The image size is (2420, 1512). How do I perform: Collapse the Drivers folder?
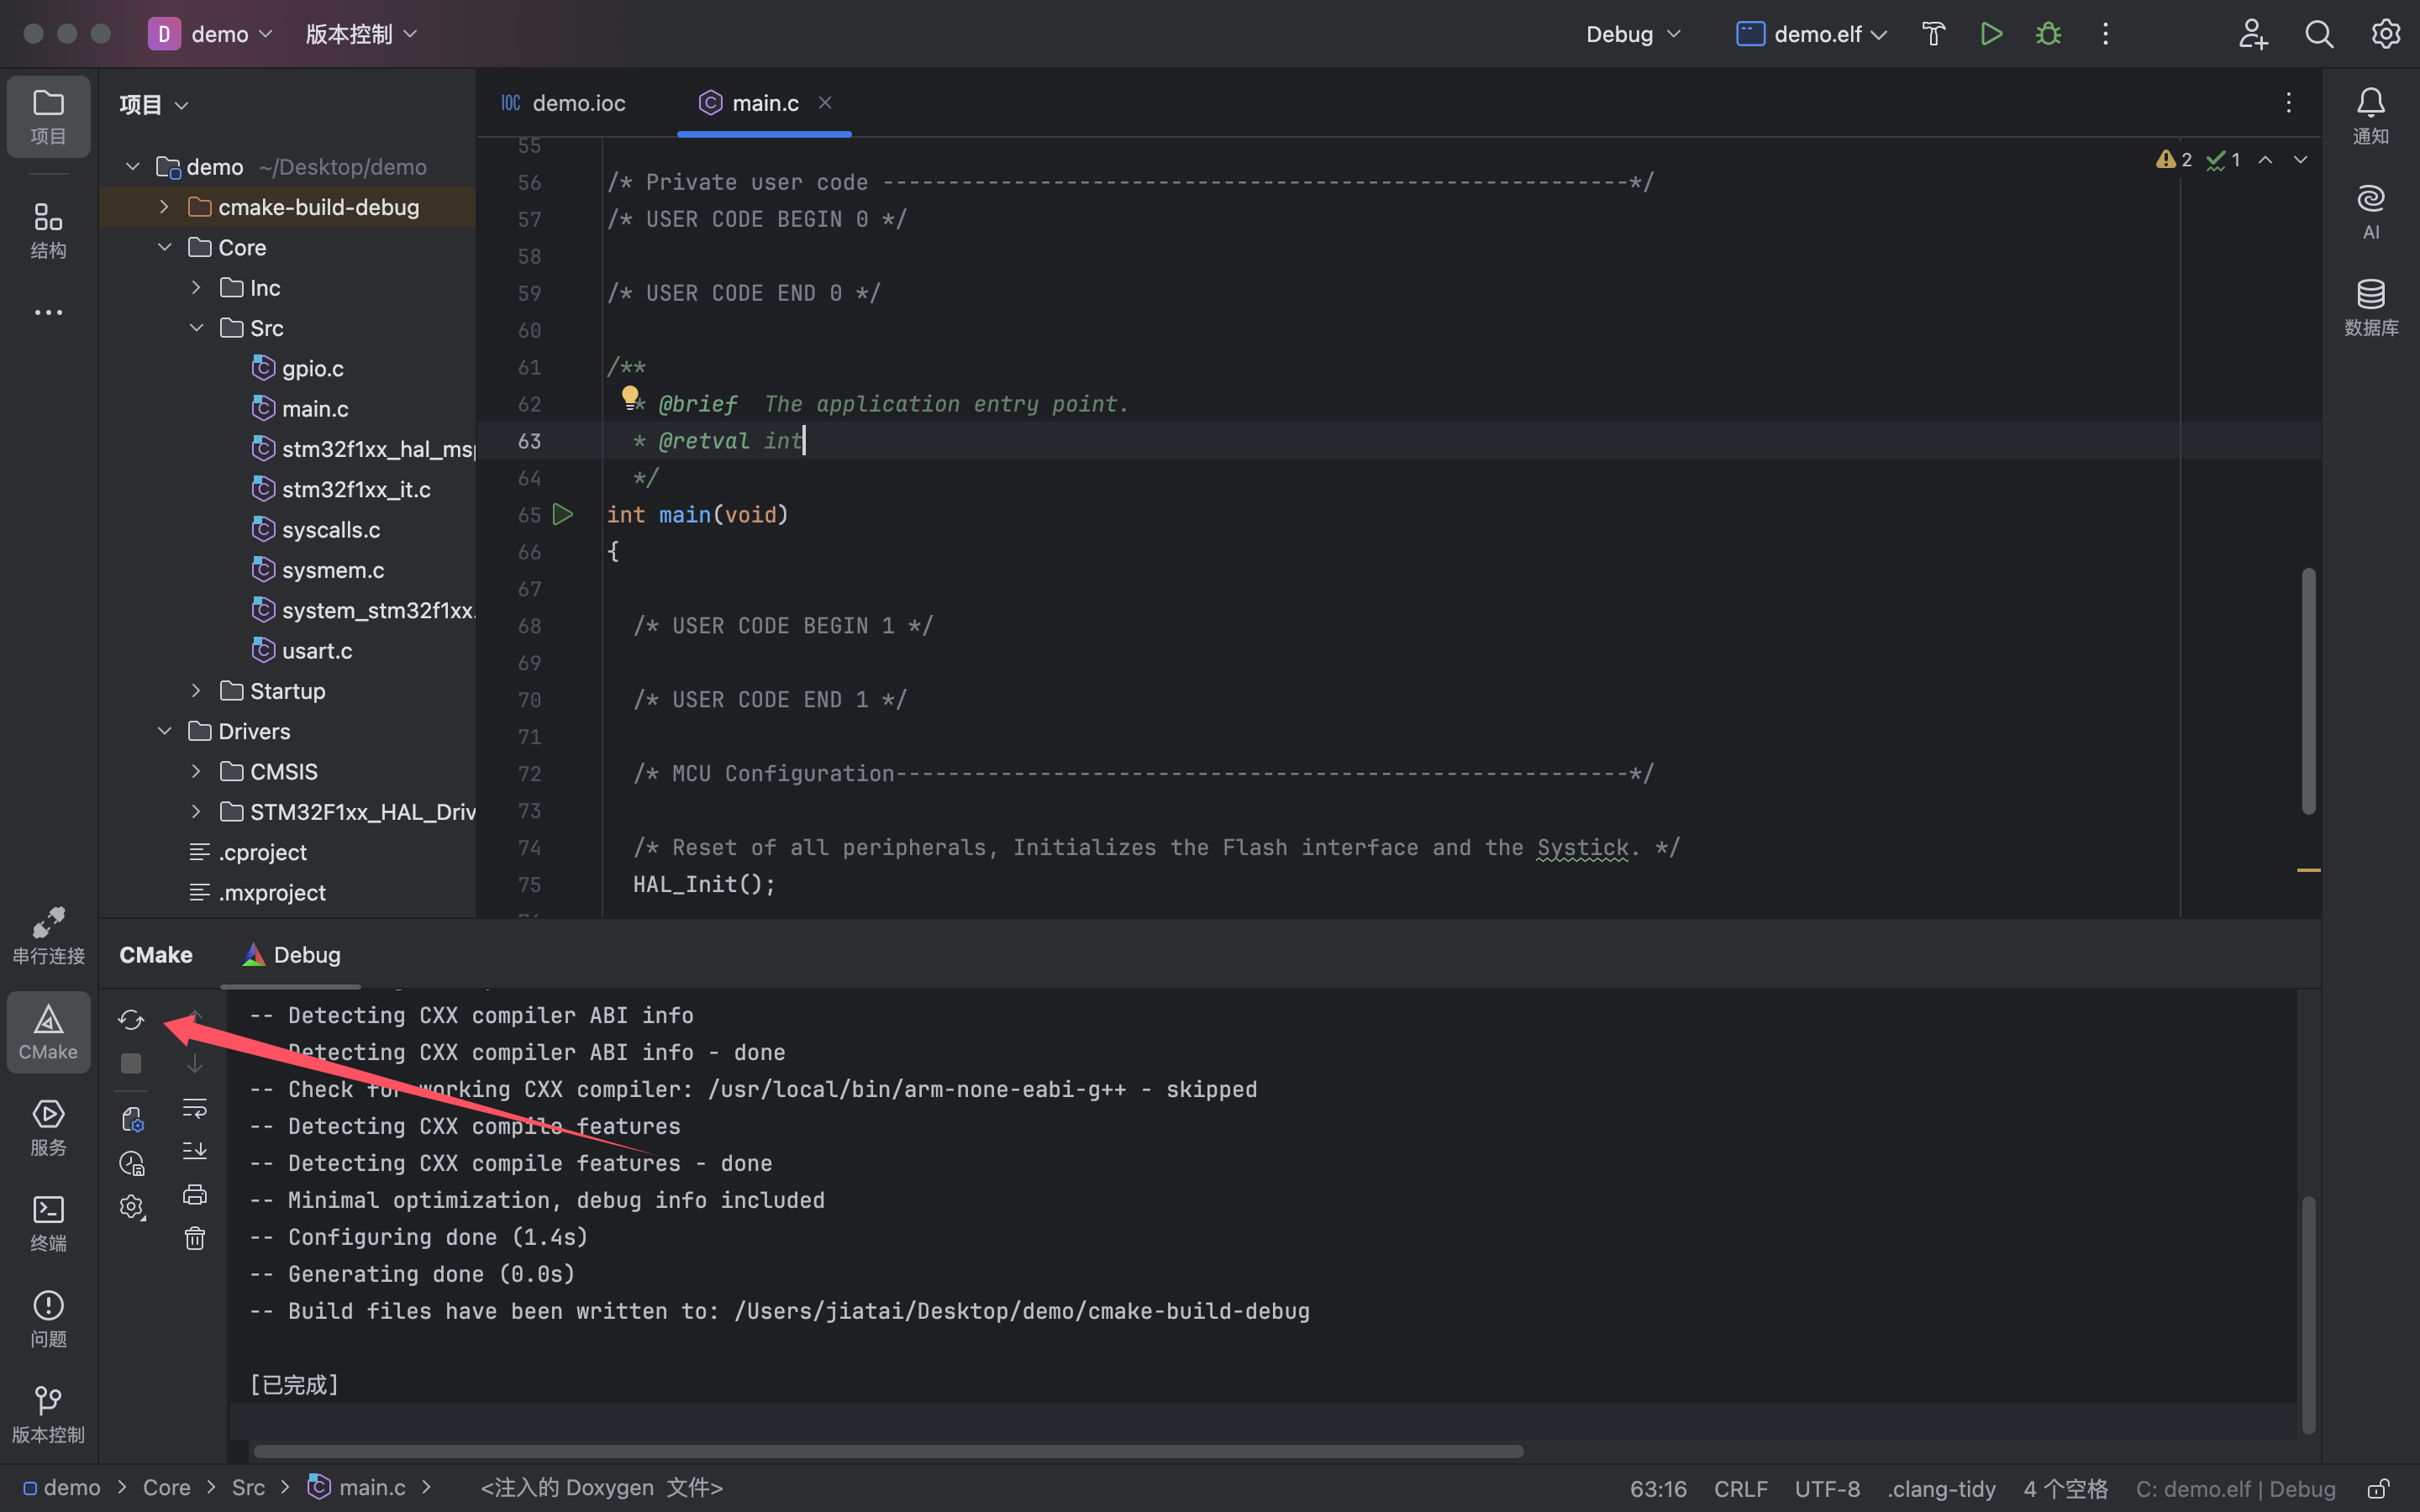click(164, 731)
